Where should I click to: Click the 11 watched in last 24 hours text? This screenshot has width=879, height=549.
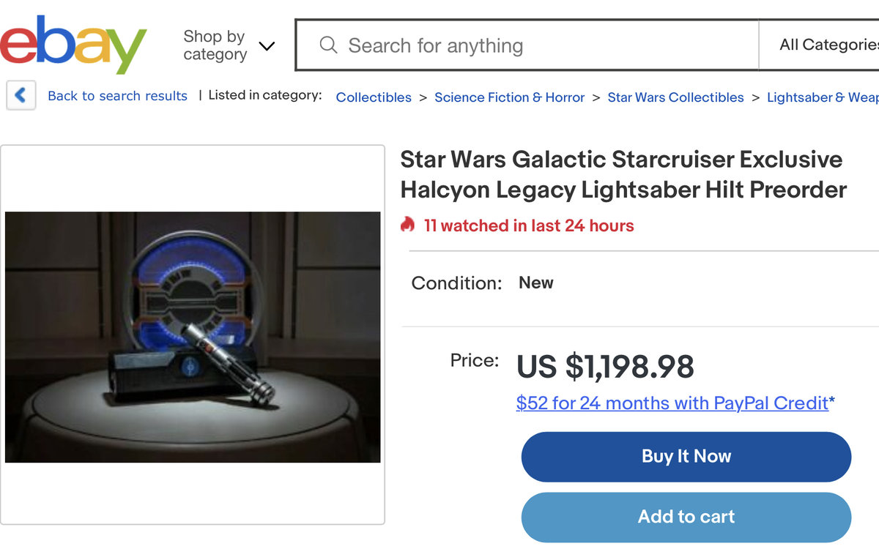[529, 225]
